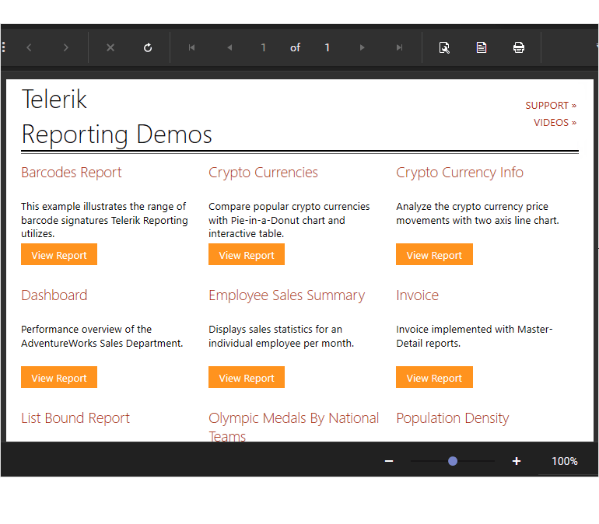
Task: Click View Report under Crypto Currency Info
Action: [434, 254]
